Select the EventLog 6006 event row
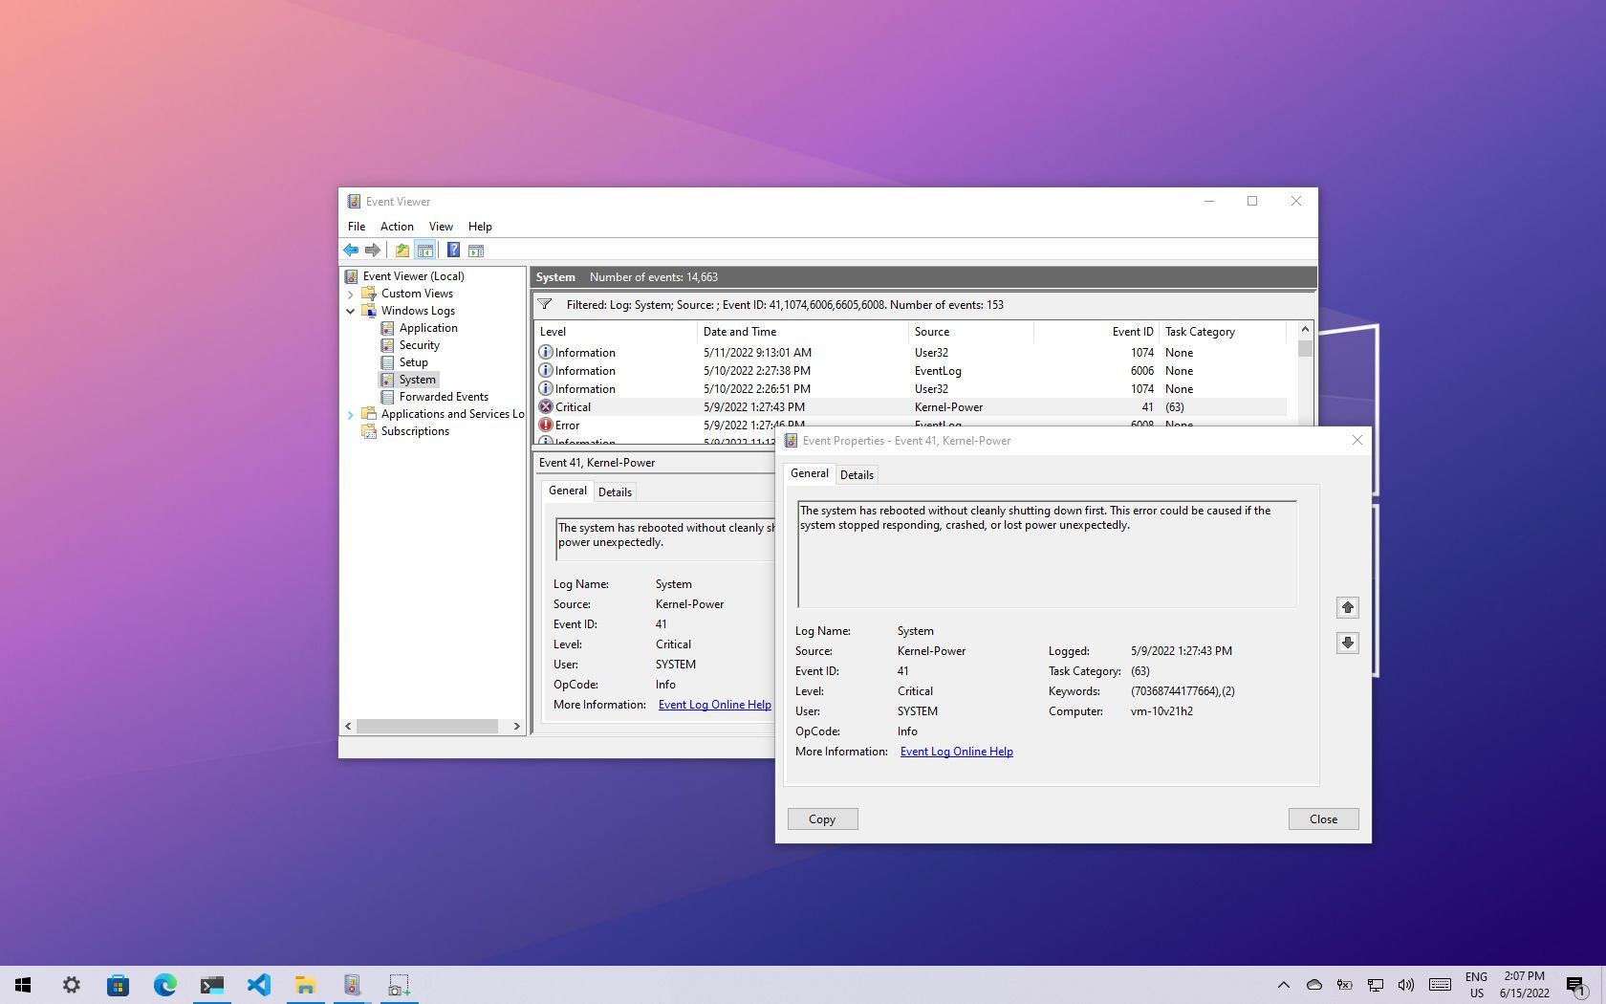 [910, 371]
